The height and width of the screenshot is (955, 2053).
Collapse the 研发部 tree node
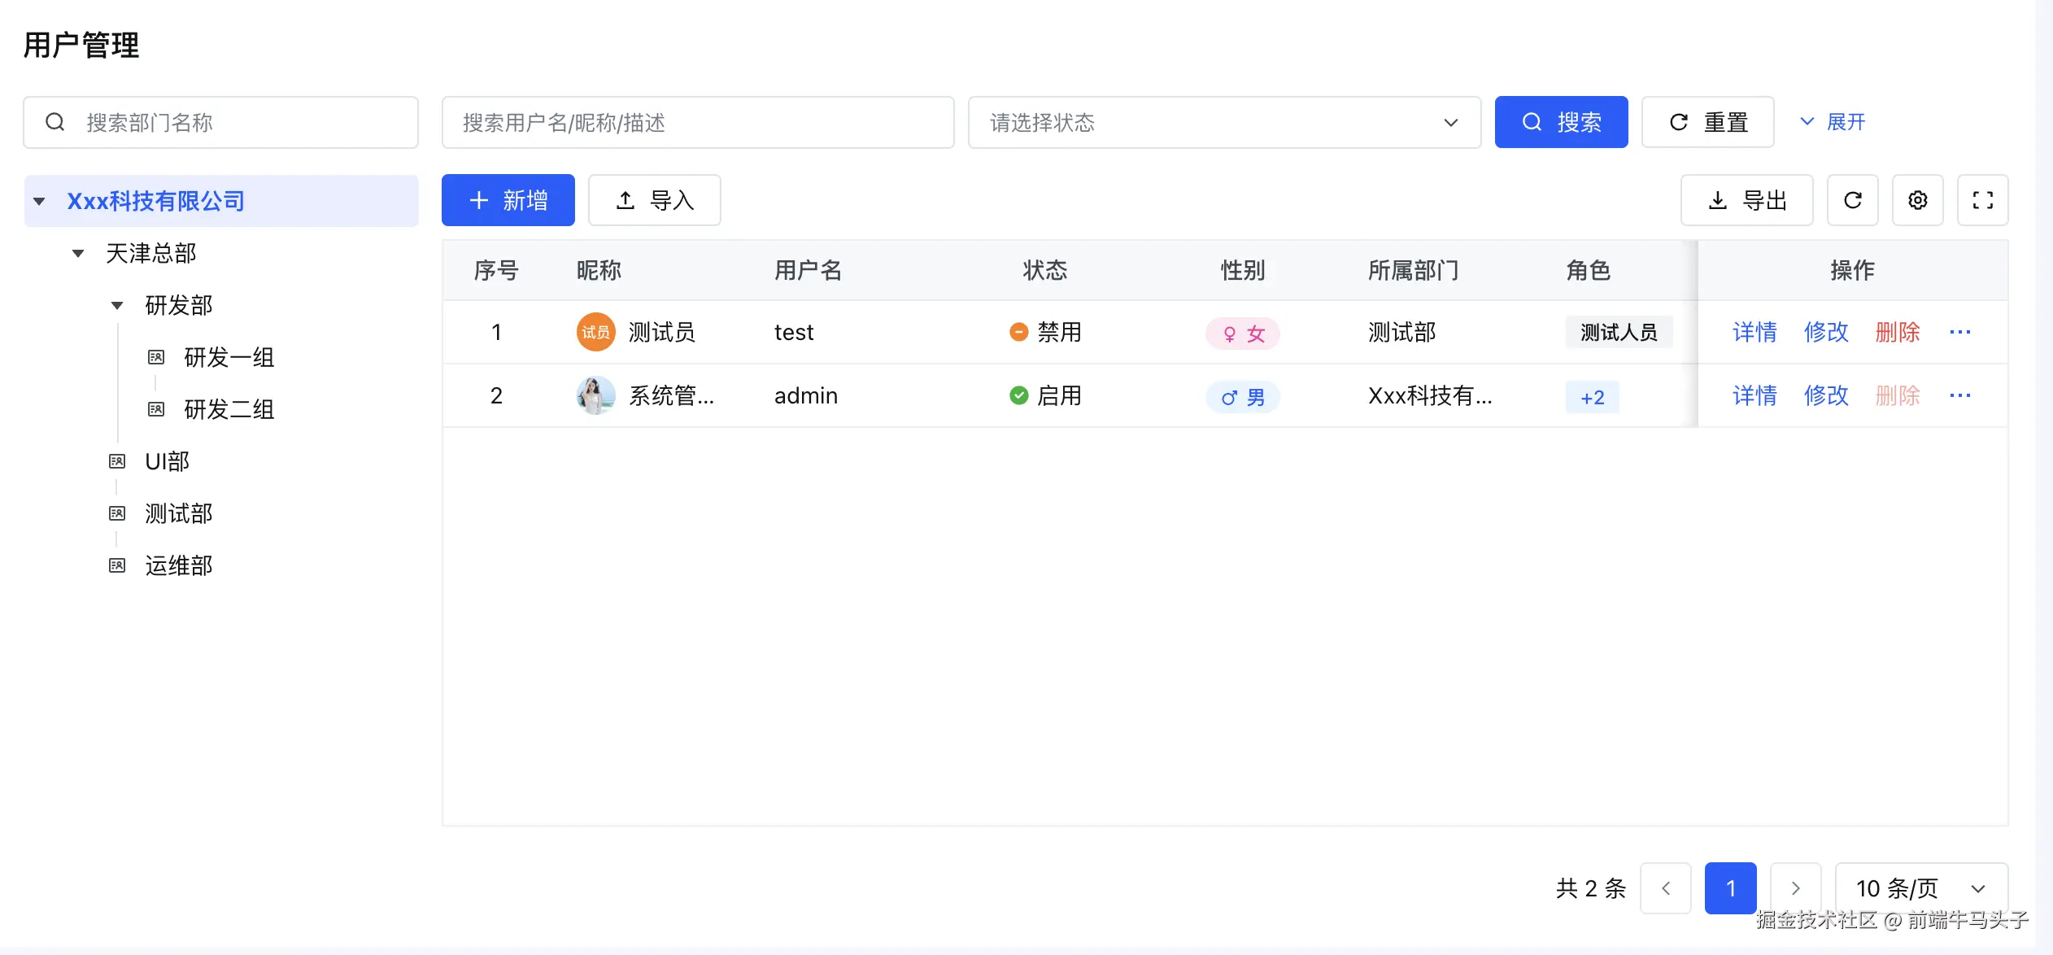117,305
